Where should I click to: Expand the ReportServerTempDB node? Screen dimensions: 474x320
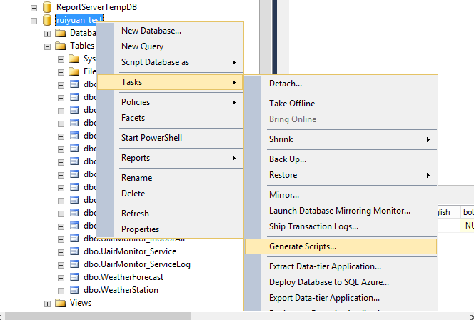click(x=34, y=7)
